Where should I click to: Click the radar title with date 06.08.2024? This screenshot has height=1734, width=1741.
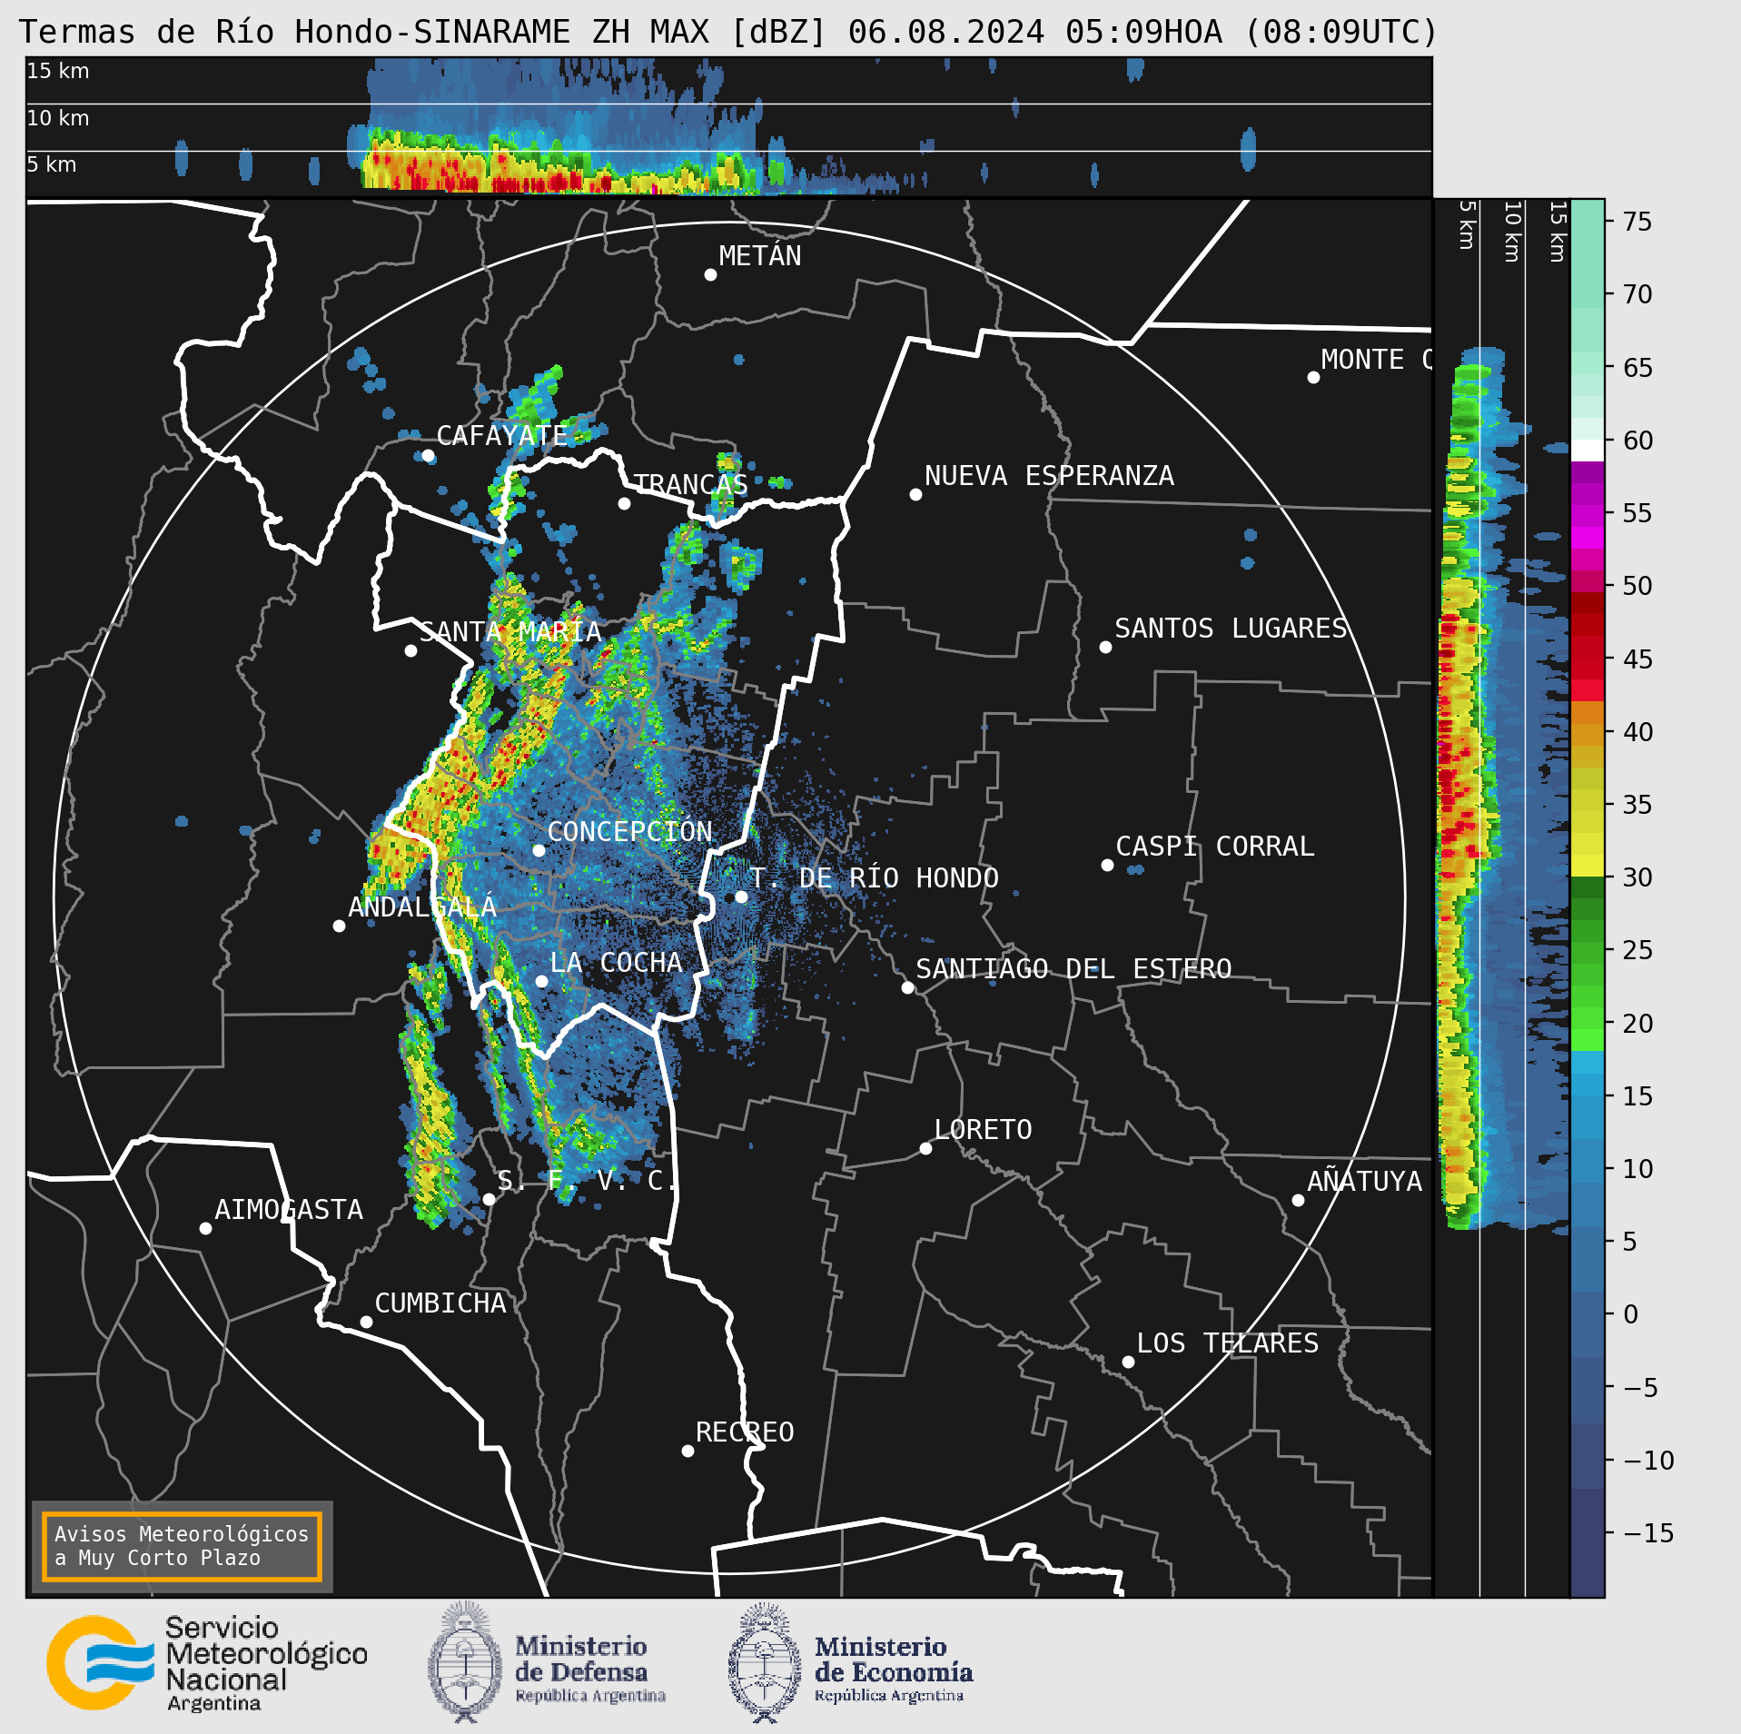coord(728,32)
